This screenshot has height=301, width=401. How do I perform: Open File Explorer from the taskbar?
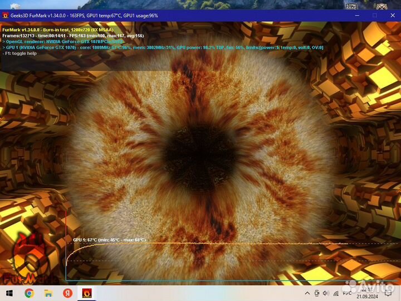(x=48, y=293)
